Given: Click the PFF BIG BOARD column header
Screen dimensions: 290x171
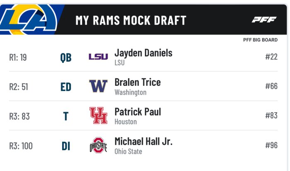Looking at the screenshot, I should [261, 40].
